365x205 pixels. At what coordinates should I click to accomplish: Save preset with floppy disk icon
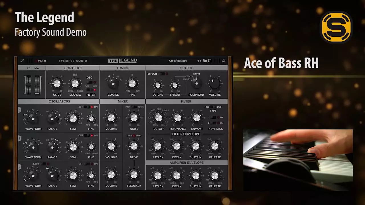210,61
